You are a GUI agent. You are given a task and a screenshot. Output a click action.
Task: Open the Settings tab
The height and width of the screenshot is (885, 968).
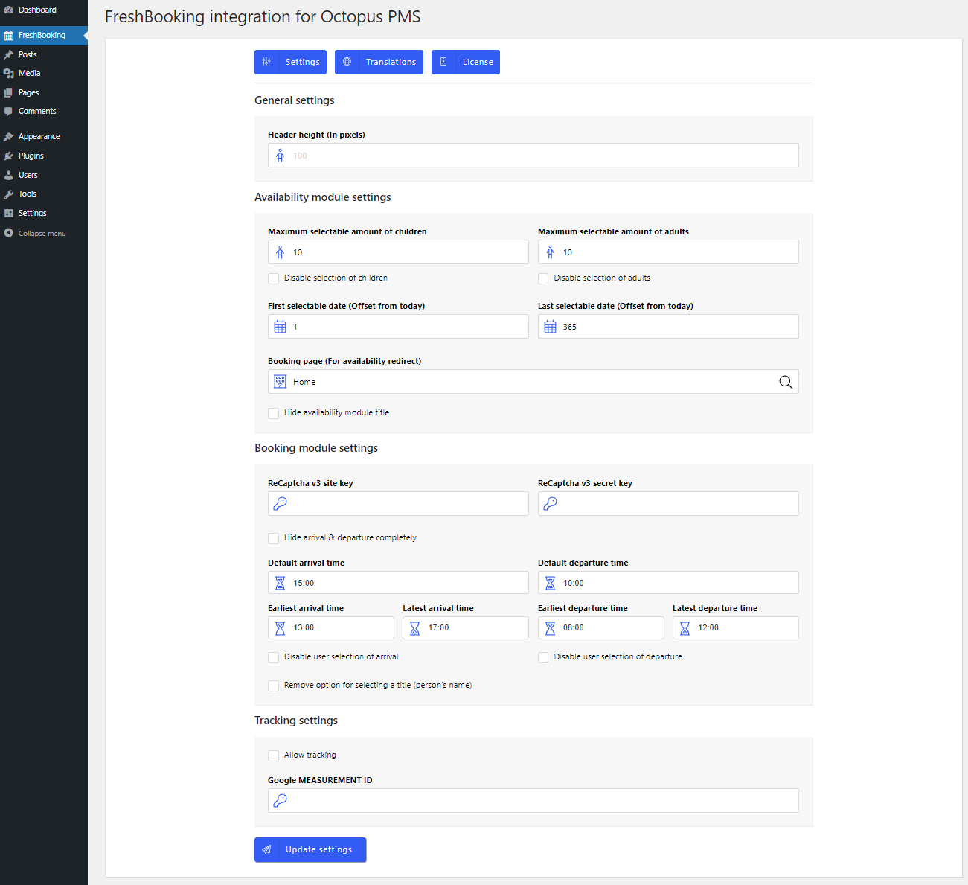291,62
